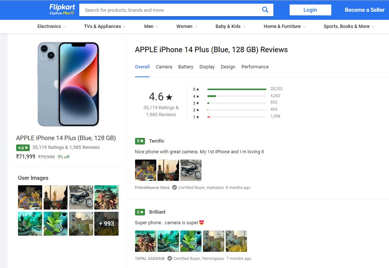Open the green leaf plant photo in User Images

55,224
